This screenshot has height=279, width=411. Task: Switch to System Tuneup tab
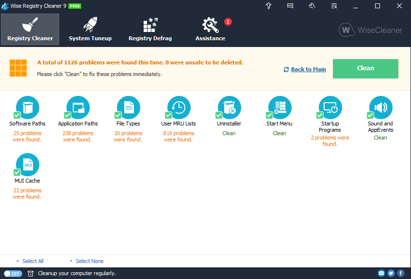[x=90, y=30]
